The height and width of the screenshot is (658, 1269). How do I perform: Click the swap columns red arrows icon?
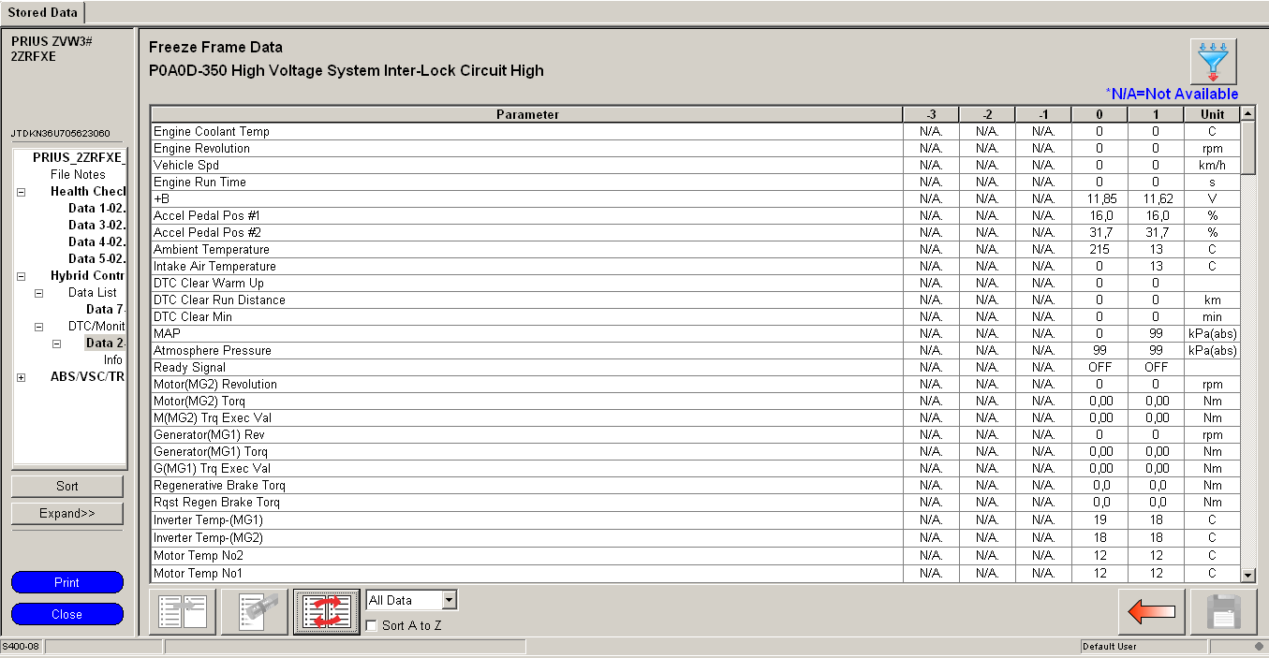click(326, 613)
